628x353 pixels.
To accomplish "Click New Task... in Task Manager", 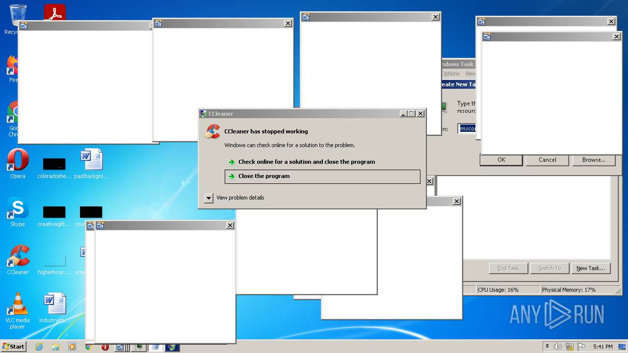I will (x=590, y=268).
